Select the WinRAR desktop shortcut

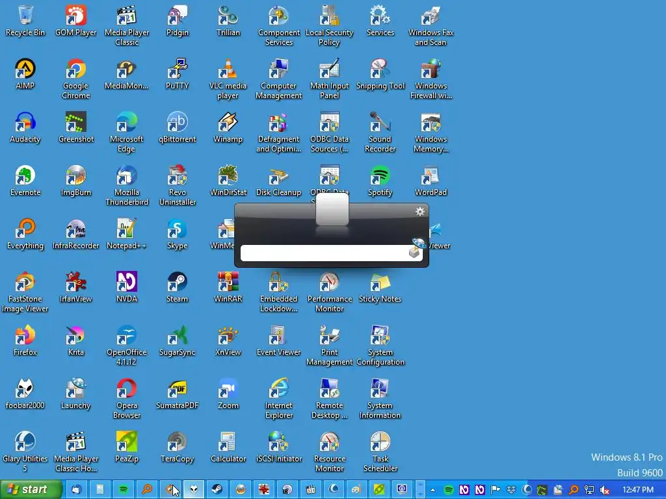click(228, 288)
